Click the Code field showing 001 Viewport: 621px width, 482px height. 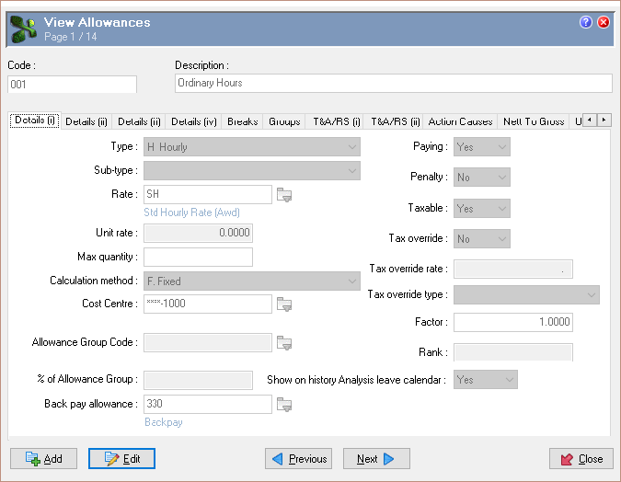pyautogui.click(x=72, y=85)
